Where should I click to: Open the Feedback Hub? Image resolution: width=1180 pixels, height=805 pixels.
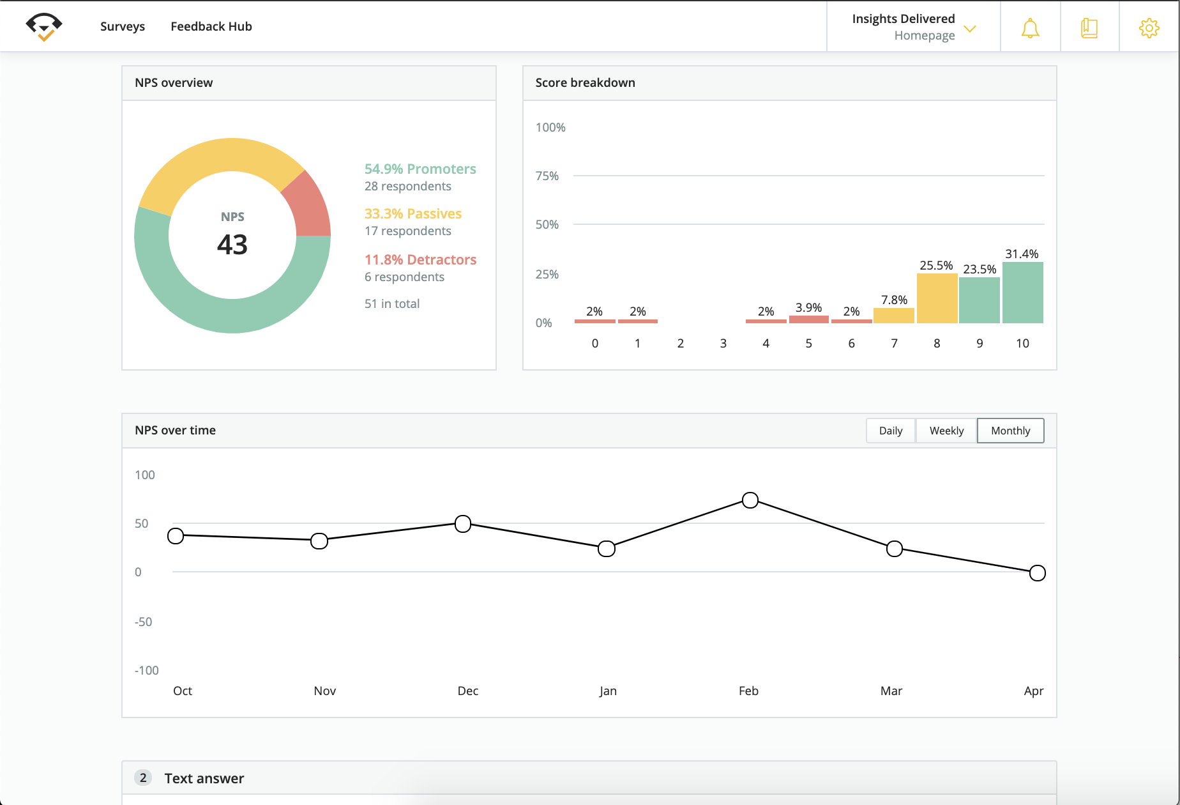tap(211, 26)
